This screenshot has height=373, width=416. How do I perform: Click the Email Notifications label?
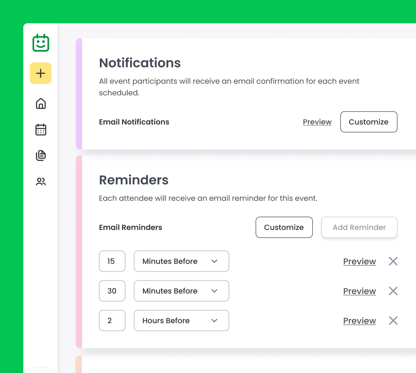coord(134,122)
